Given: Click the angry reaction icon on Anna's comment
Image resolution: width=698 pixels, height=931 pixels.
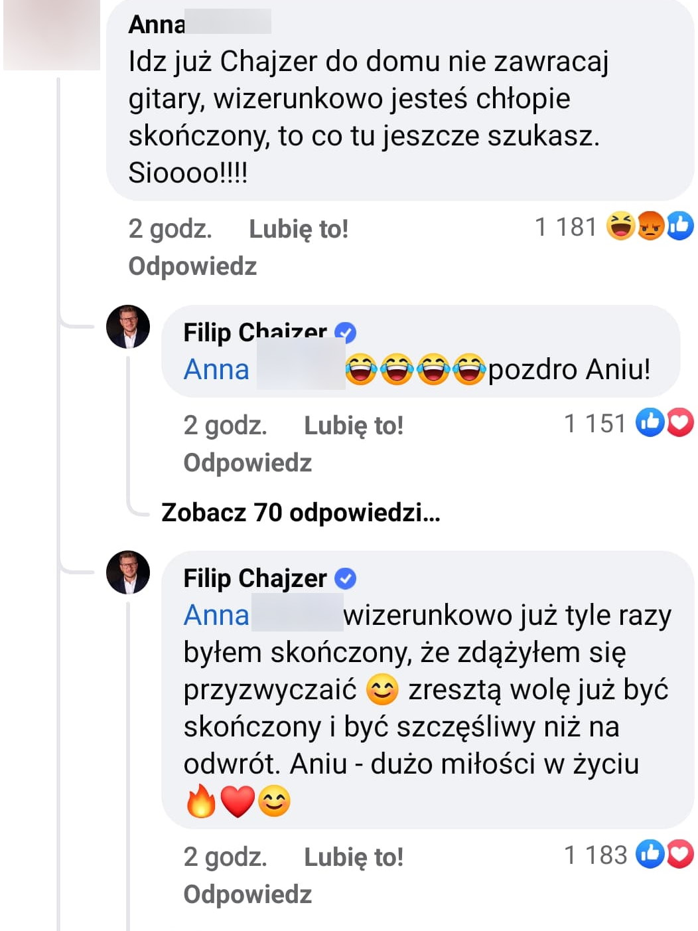Looking at the screenshot, I should (650, 226).
